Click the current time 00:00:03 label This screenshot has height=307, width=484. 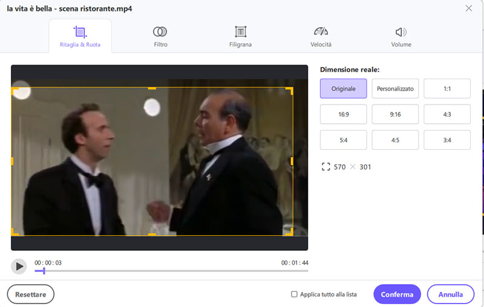click(48, 263)
